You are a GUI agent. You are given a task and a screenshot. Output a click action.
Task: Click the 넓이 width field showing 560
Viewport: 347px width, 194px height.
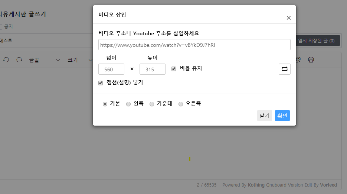[x=111, y=69]
